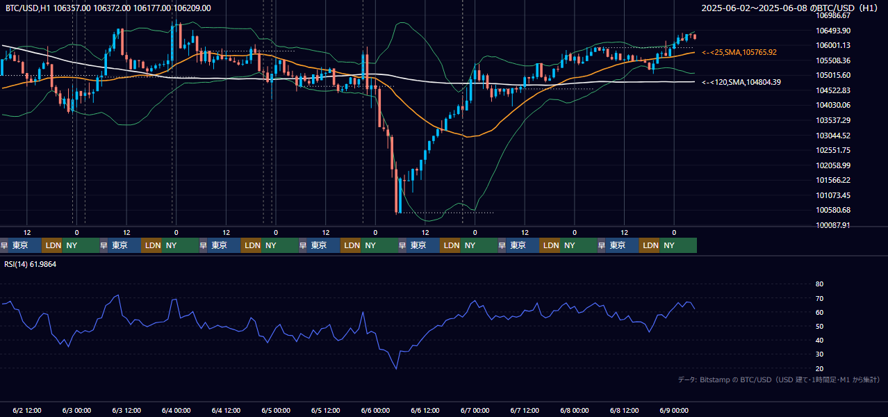Click the 6/2 12:00 date label

click(27, 411)
